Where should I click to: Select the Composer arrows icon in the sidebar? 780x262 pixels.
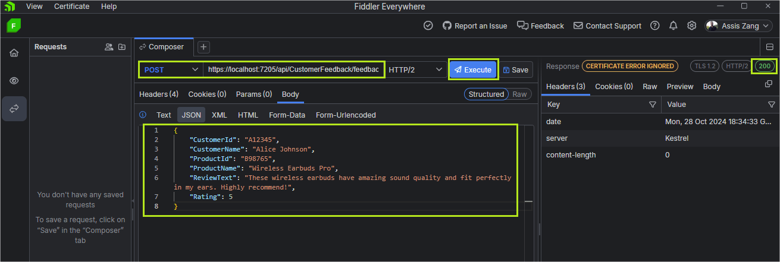14,109
